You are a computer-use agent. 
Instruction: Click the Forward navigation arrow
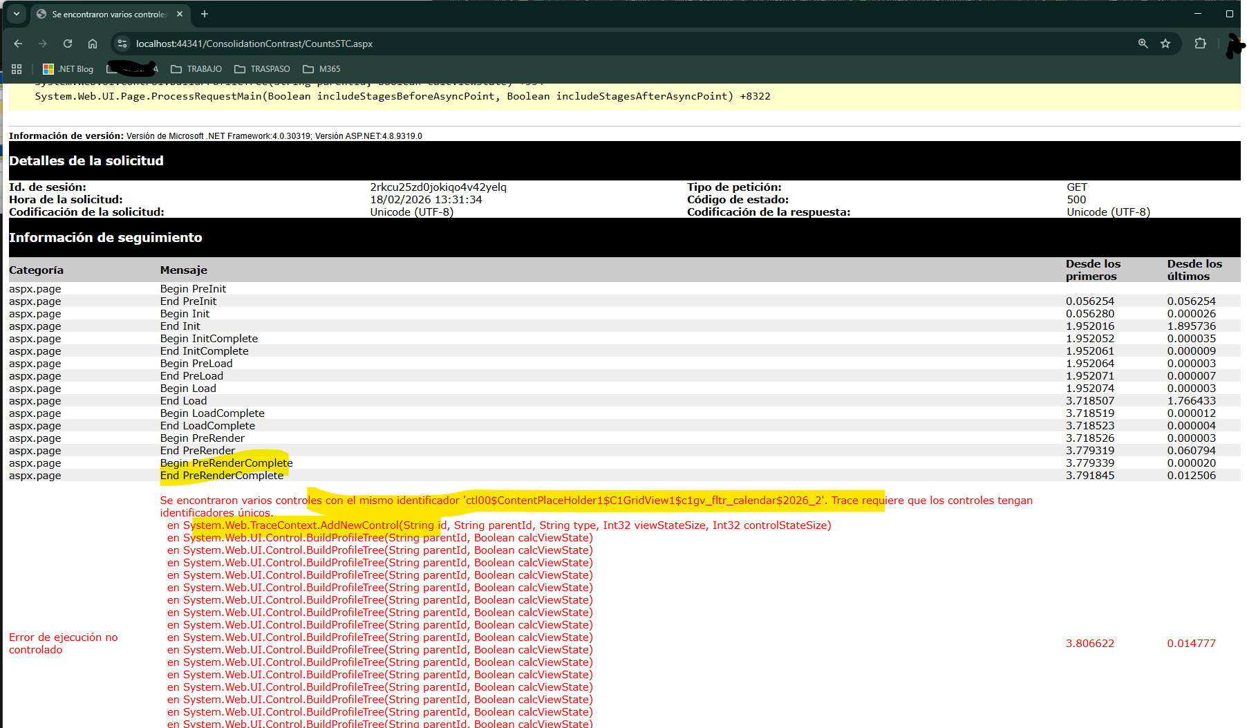43,44
